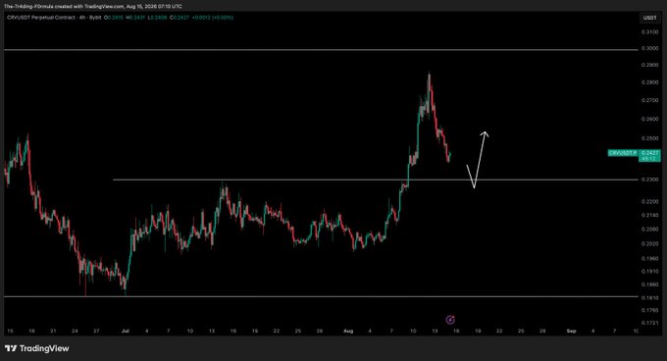The height and width of the screenshot is (361, 667).
Task: Click the Sep month label on time axis
Action: [571, 331]
